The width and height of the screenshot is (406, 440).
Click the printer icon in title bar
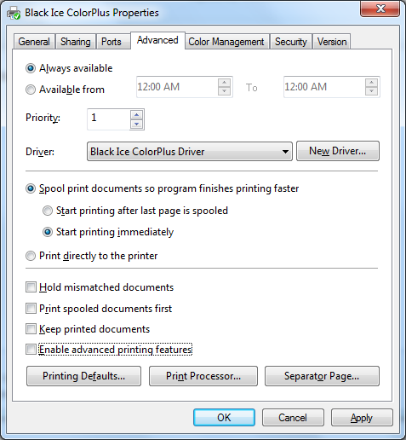point(14,13)
